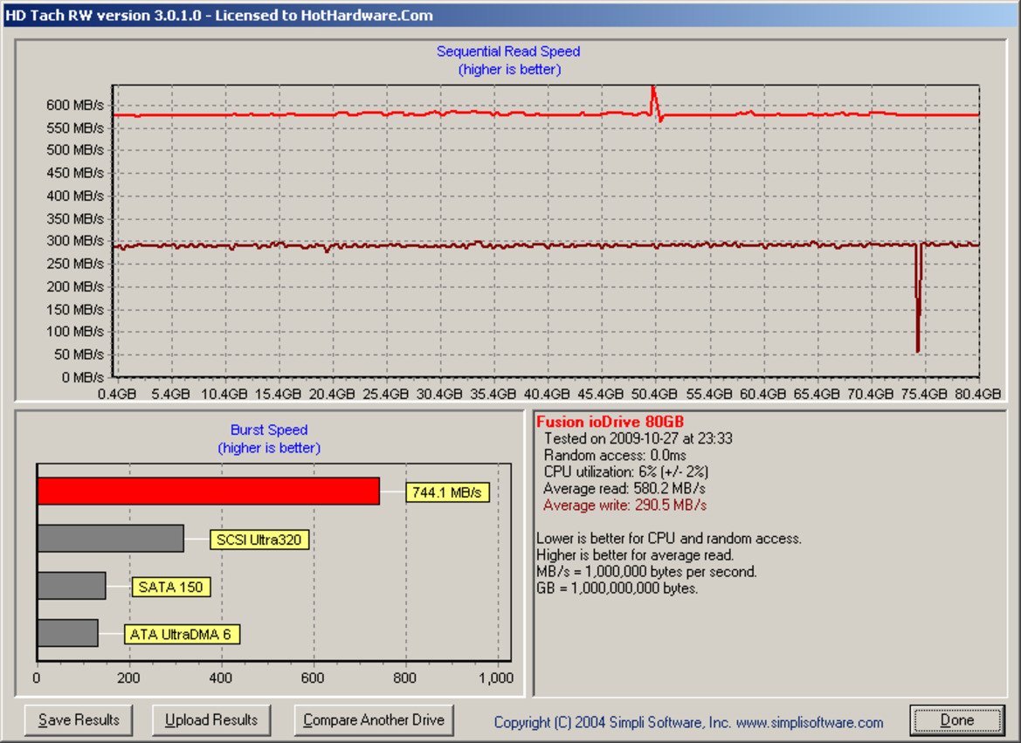Click the Done button
1021x743 pixels.
[x=957, y=719]
